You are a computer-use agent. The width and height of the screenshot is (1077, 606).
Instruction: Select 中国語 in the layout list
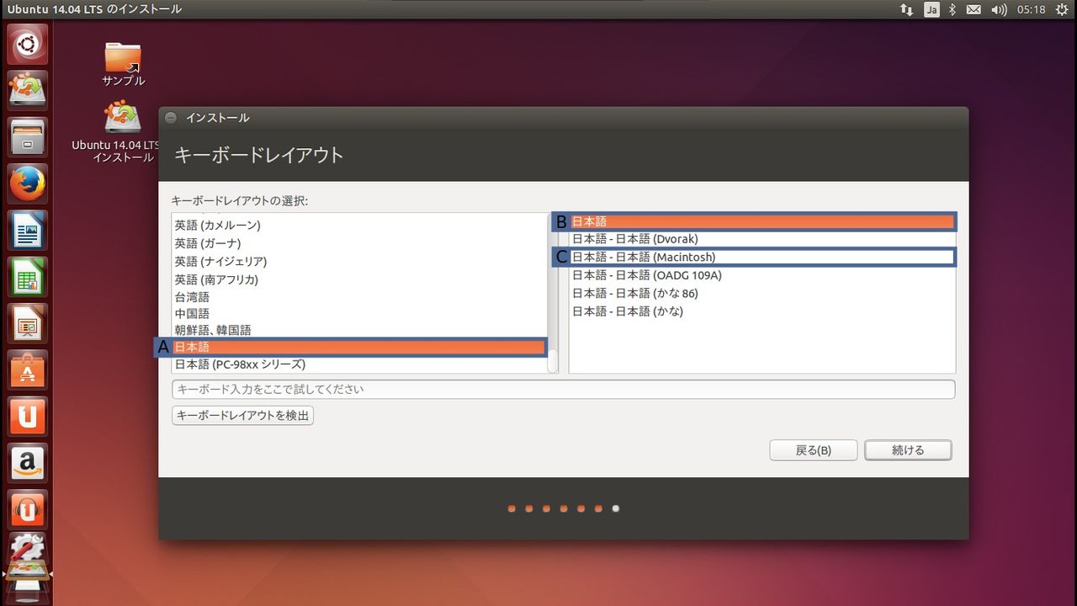point(359,313)
